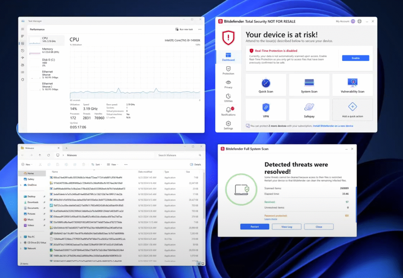Screen dimensions: 403x278
Task: Add a quick action tile
Action: (x=352, y=110)
